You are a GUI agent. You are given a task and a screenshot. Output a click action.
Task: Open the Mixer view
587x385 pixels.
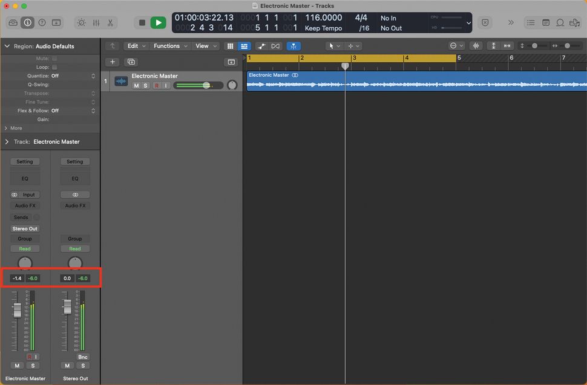96,22
